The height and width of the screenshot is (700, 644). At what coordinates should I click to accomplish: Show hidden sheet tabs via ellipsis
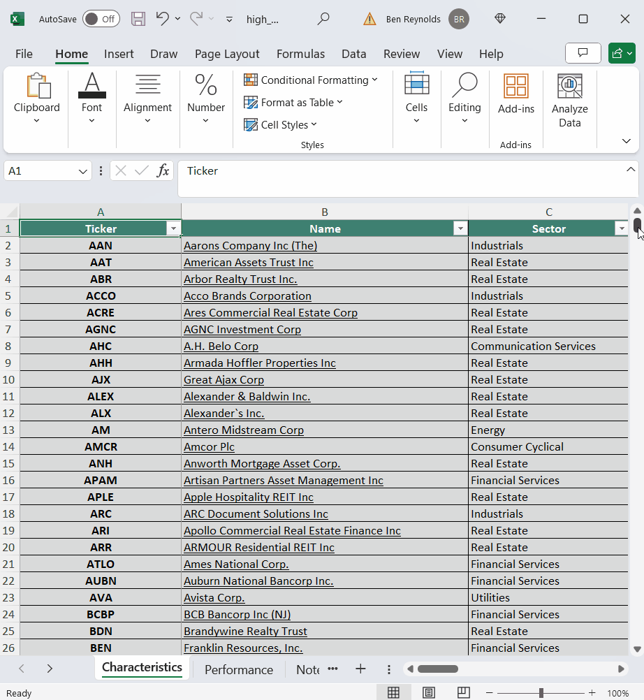pos(333,669)
